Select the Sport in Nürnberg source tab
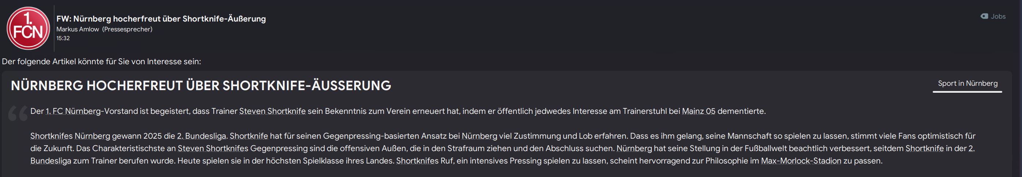 pyautogui.click(x=967, y=84)
